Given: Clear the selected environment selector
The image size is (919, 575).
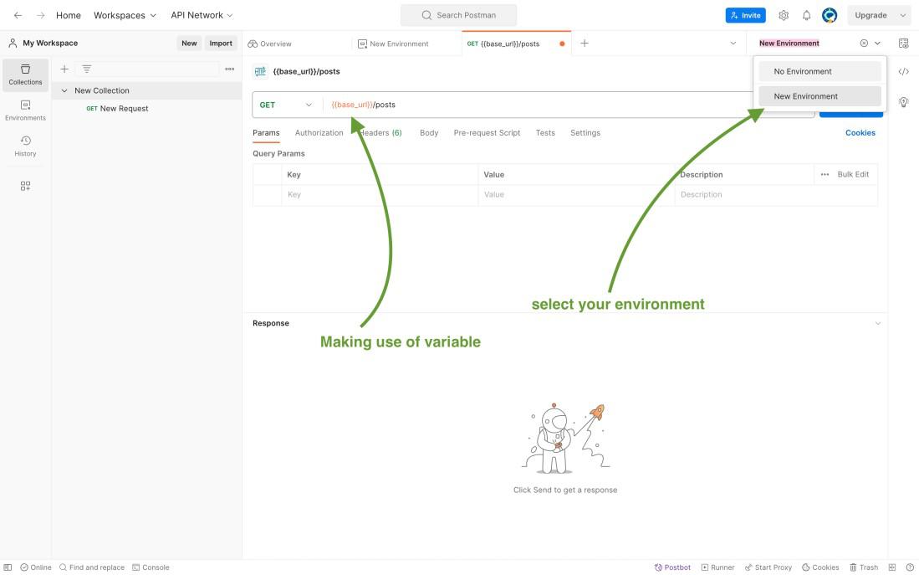Looking at the screenshot, I should pyautogui.click(x=864, y=44).
